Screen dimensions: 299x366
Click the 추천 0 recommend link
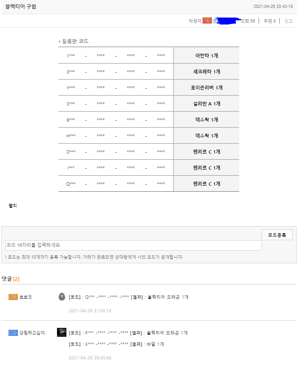point(270,21)
